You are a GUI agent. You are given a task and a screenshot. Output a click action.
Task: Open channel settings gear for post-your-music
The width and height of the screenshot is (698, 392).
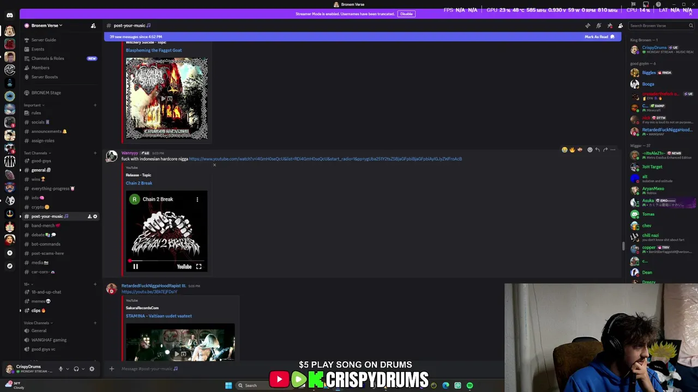(95, 217)
